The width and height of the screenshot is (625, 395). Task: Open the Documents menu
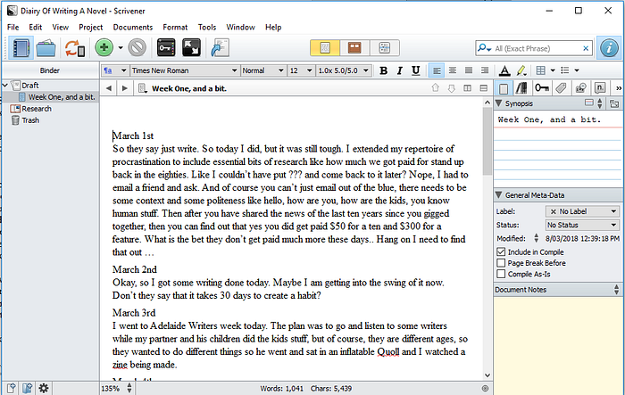133,27
